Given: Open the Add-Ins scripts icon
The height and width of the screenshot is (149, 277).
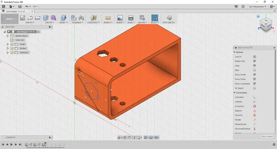Looking at the screenshot, I should [142, 18].
